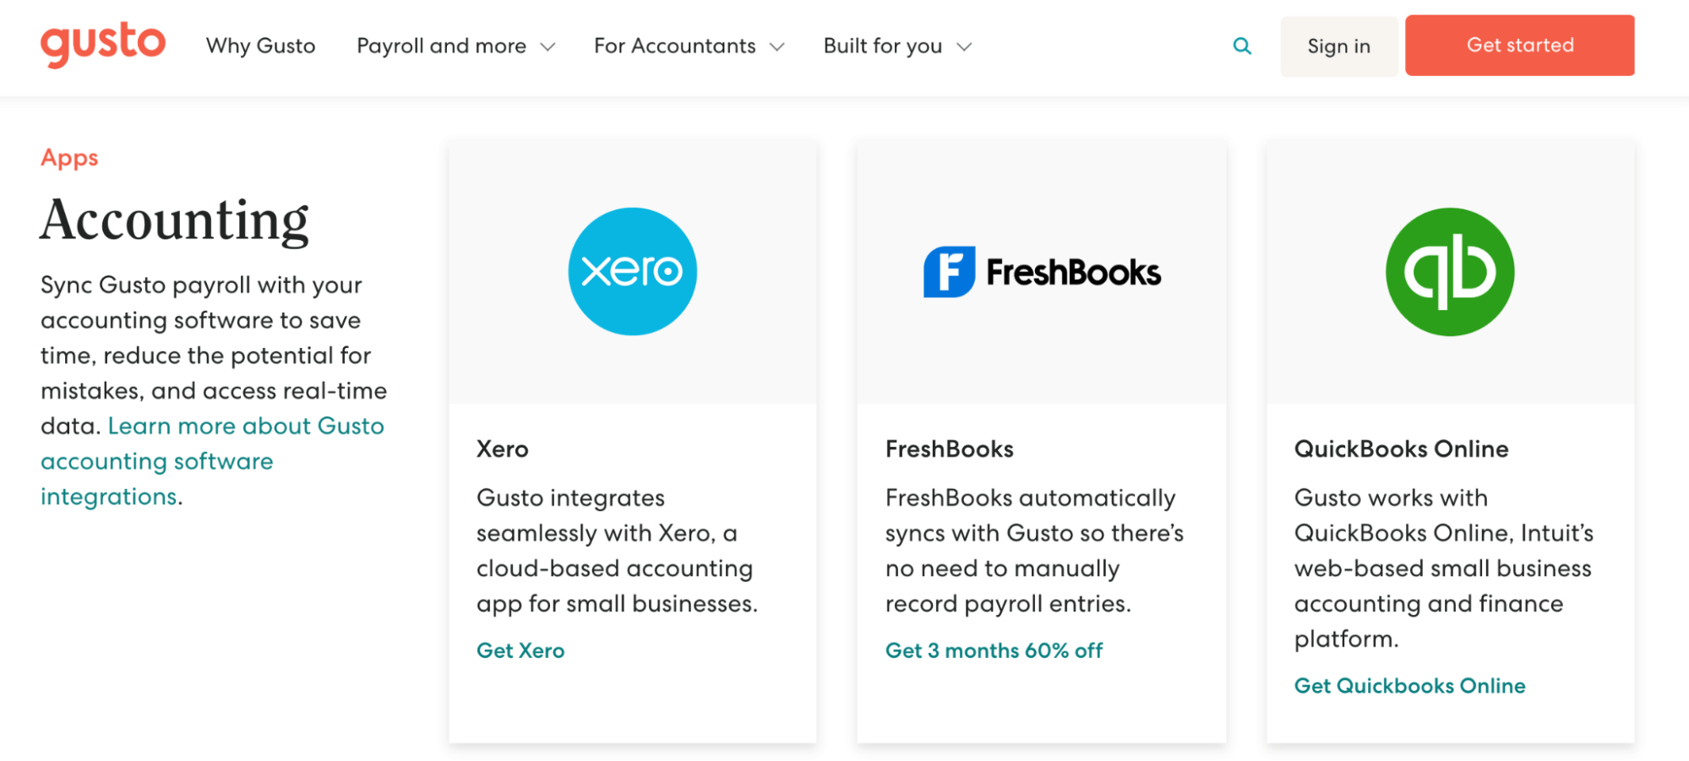Click the Sign in button
The image size is (1689, 761).
pos(1338,46)
